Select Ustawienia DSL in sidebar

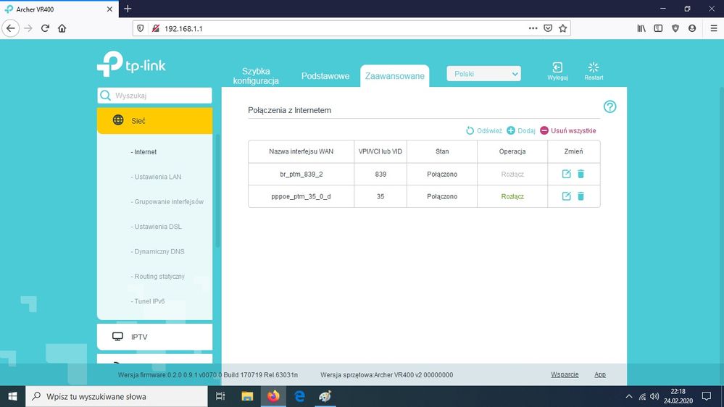158,227
